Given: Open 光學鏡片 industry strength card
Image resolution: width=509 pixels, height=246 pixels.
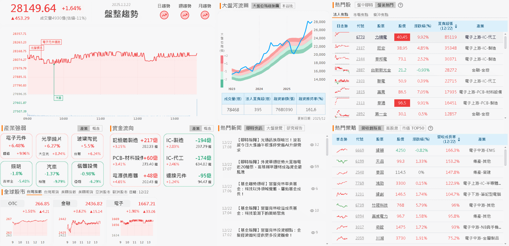Looking at the screenshot, I should click(52, 146).
